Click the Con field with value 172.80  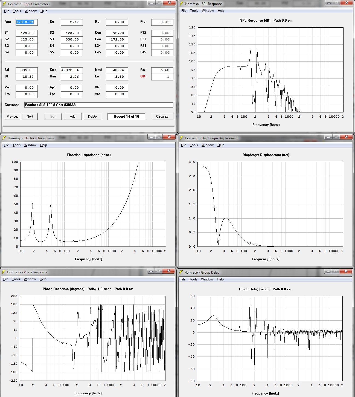[117, 40]
